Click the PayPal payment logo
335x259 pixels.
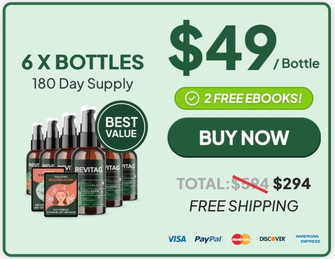point(209,239)
